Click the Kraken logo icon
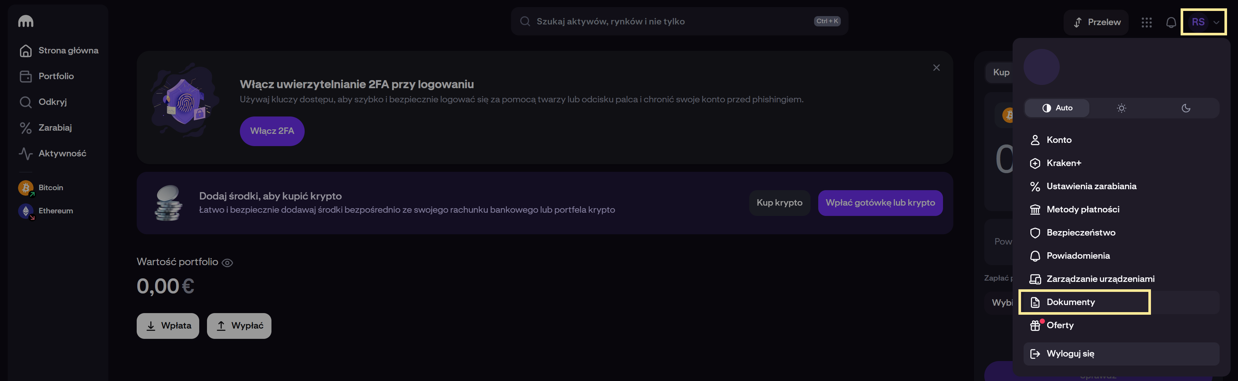 [x=25, y=21]
